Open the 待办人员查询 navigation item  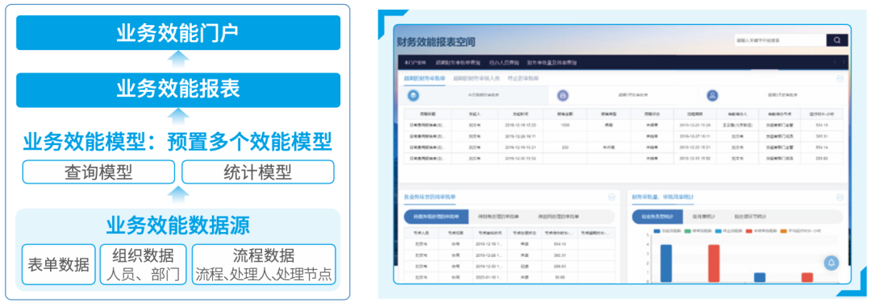504,63
